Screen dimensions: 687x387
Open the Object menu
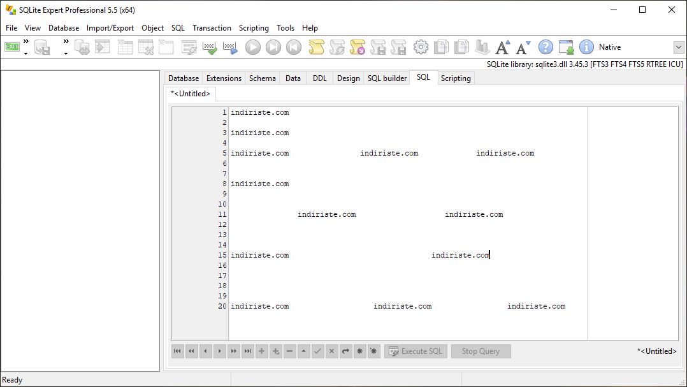click(x=152, y=27)
